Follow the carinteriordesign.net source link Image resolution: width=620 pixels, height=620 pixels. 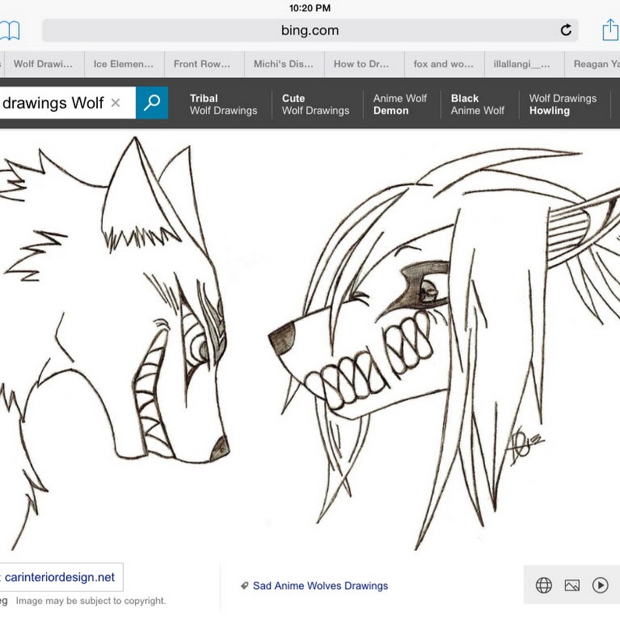(60, 577)
